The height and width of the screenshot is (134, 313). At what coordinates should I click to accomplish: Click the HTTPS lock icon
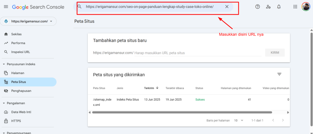pyautogui.click(x=6, y=121)
